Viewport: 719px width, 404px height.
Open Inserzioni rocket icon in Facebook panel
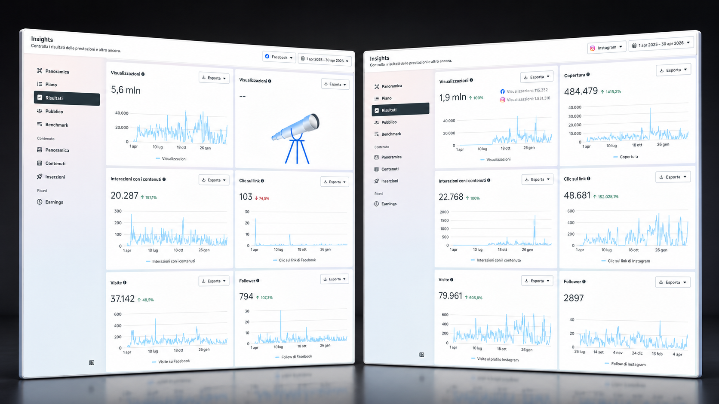40,176
